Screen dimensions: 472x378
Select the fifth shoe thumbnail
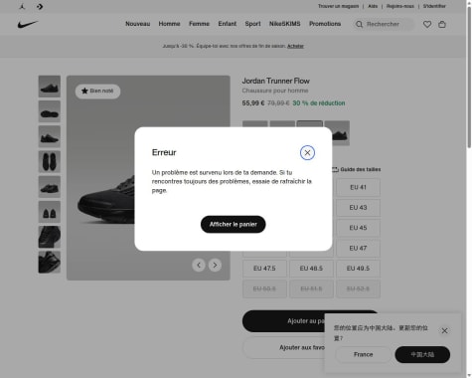[50, 187]
